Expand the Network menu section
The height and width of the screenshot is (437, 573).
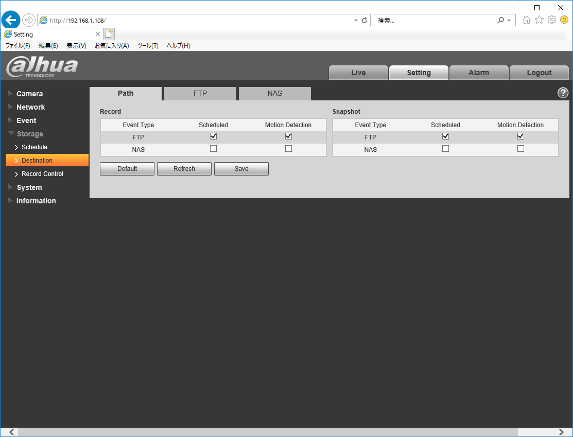pyautogui.click(x=30, y=107)
